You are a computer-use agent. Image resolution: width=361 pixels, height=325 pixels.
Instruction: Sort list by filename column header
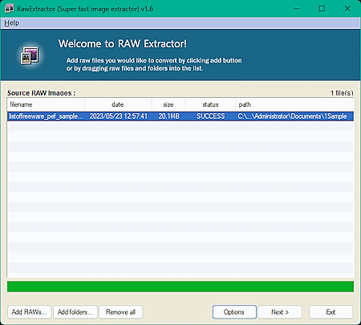point(46,104)
